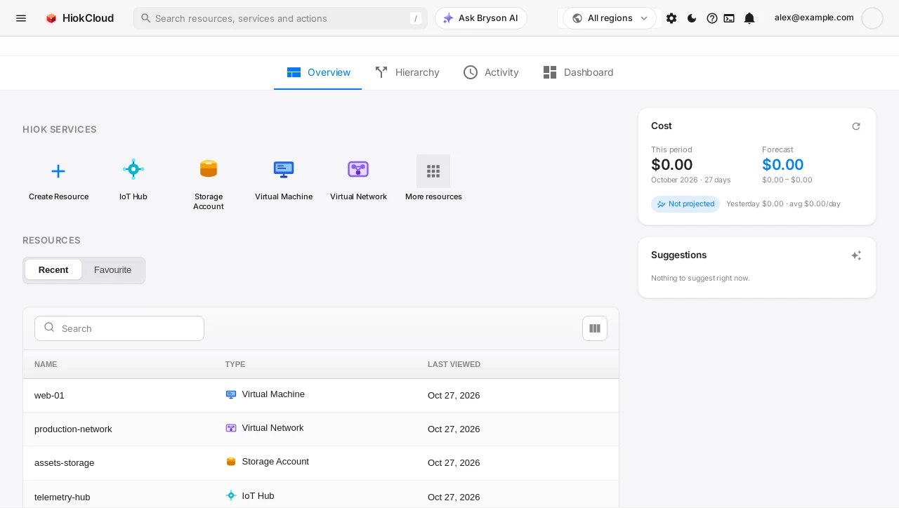Click the Ask Bryson AI button
Viewport: 899px width, 508px height.
tap(481, 18)
